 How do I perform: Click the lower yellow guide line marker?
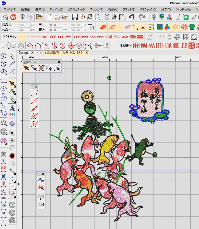(21, 217)
